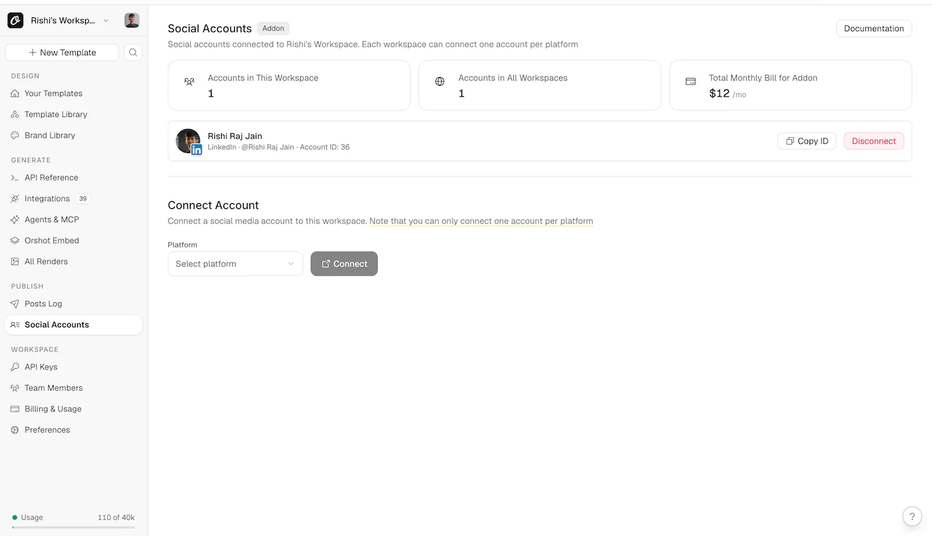Click the Agents & MCP sparkle icon

coord(15,220)
